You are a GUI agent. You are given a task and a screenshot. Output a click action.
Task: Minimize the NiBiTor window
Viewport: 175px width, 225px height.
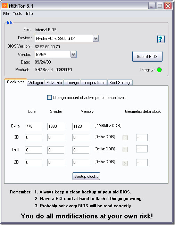(151, 6)
